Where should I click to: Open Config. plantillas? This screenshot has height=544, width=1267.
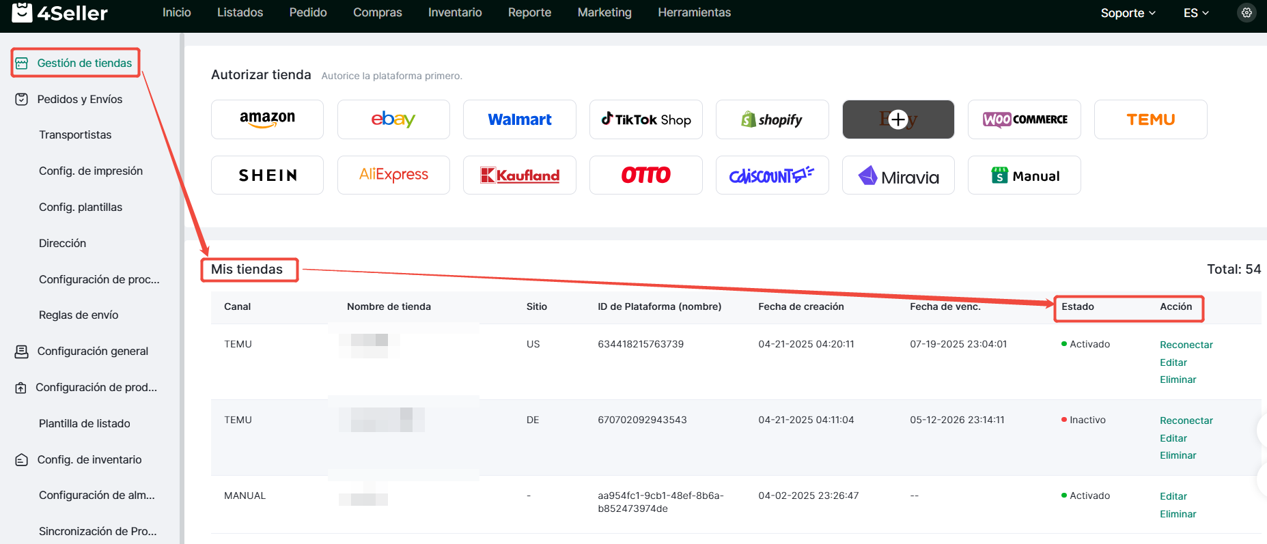pos(81,207)
